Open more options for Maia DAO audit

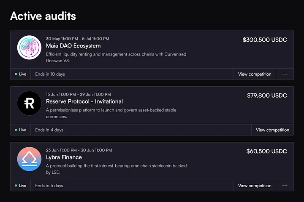tap(285, 74)
